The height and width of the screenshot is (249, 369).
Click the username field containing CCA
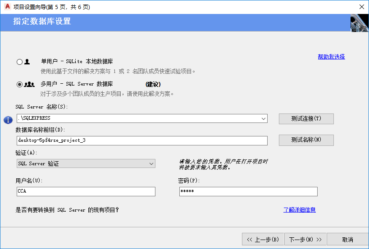(86, 191)
